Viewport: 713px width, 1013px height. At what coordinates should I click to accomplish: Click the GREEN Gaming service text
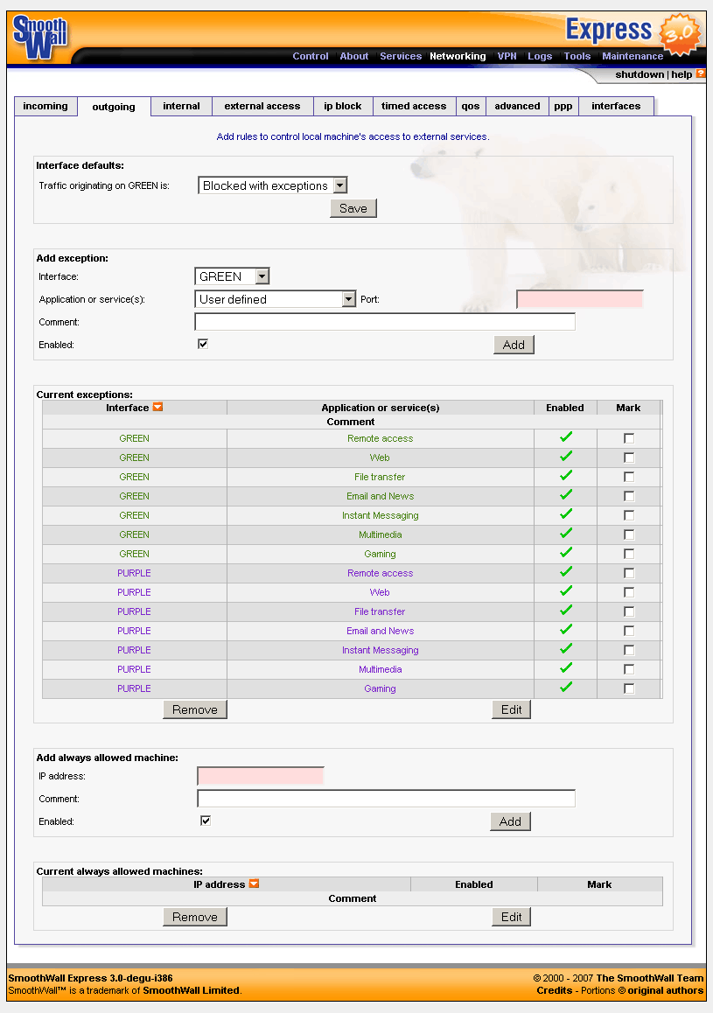(x=380, y=554)
